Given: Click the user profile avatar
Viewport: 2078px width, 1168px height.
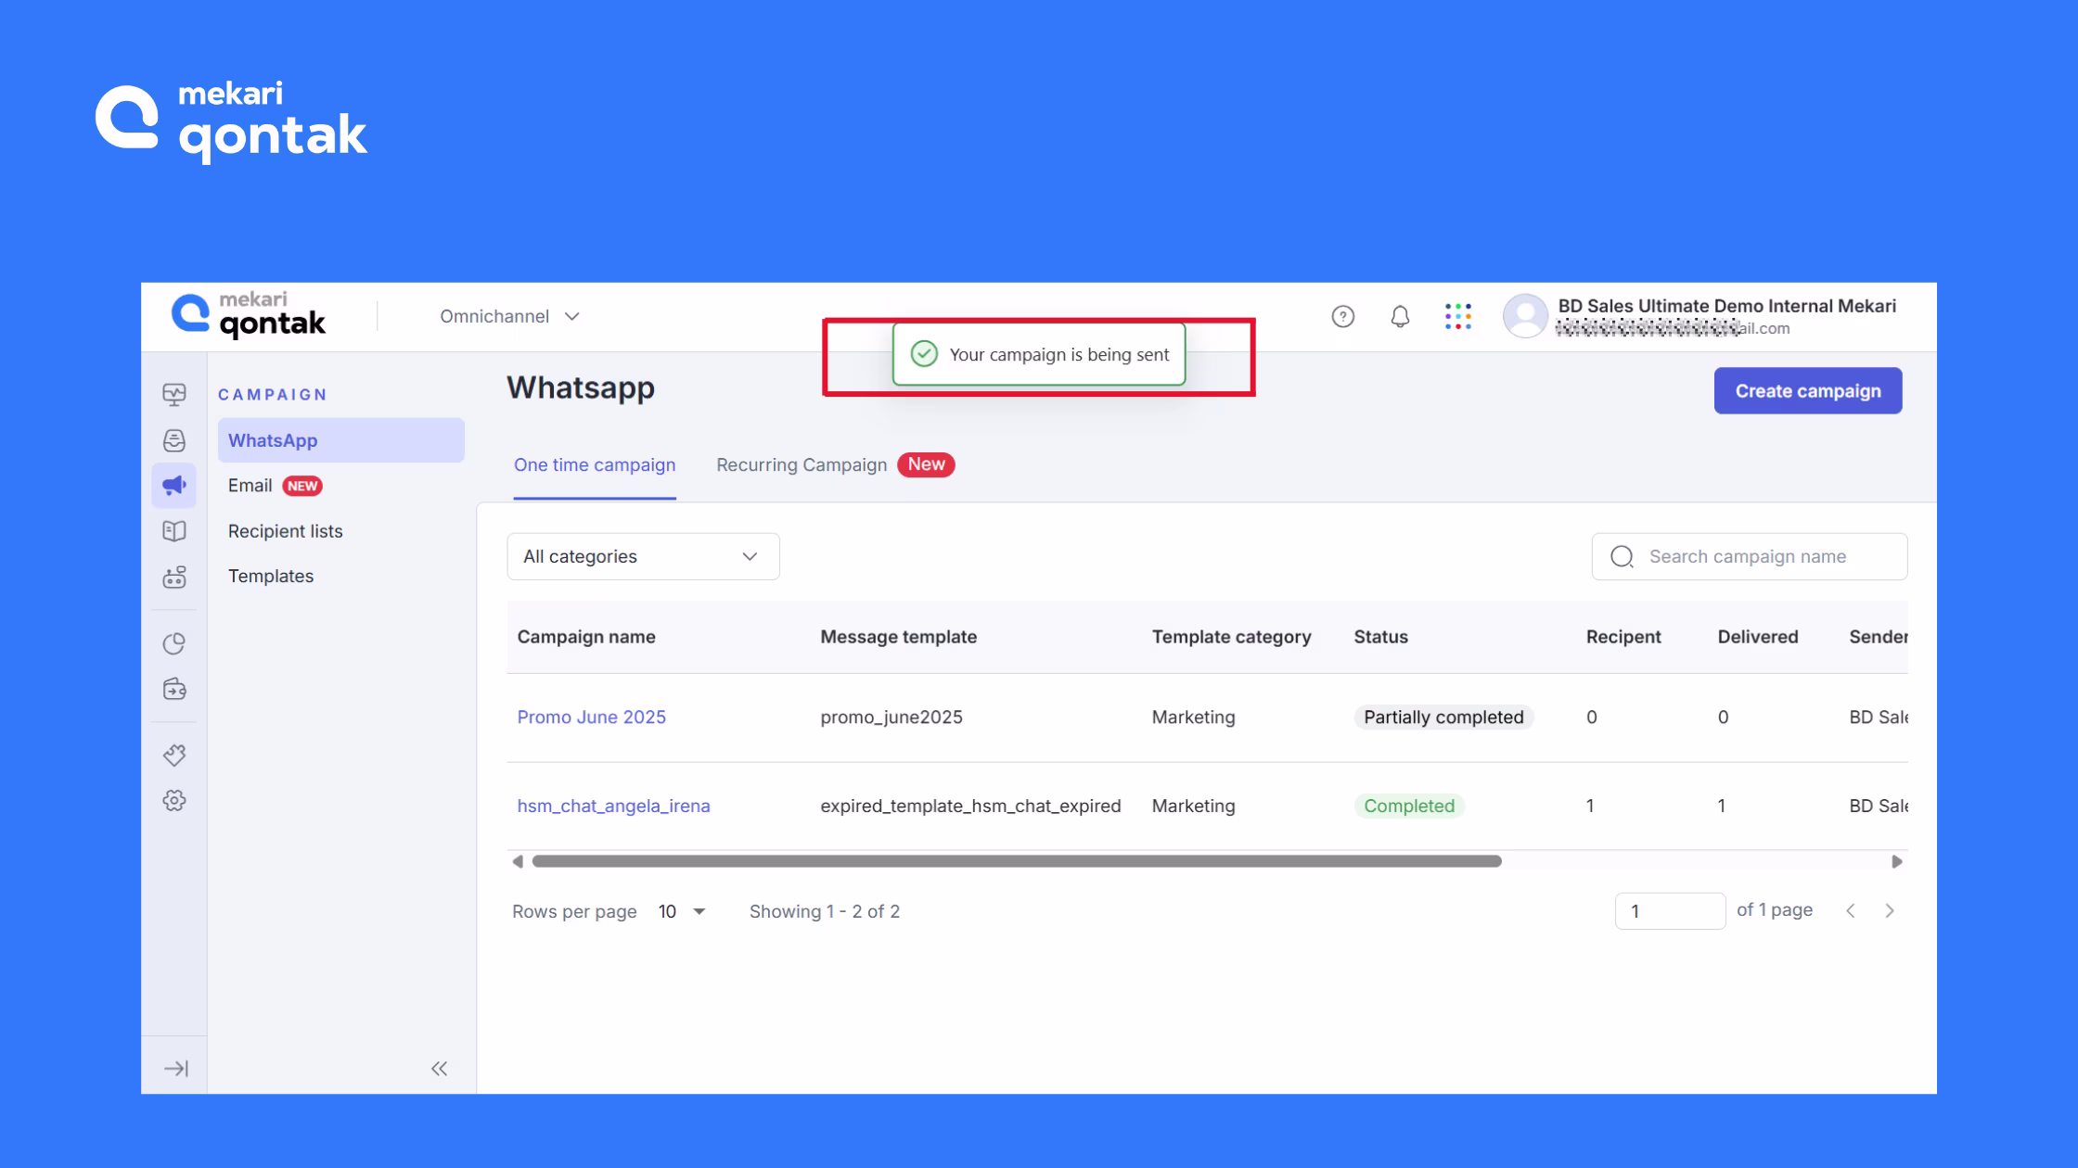Looking at the screenshot, I should click(x=1525, y=316).
